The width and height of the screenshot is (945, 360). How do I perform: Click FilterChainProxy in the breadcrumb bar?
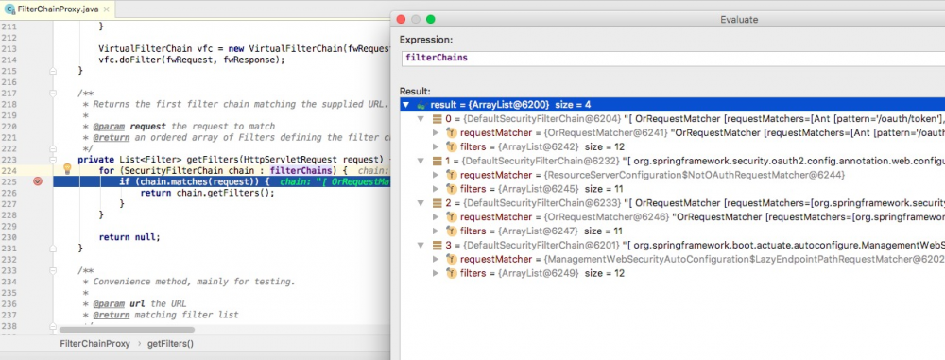tap(94, 344)
